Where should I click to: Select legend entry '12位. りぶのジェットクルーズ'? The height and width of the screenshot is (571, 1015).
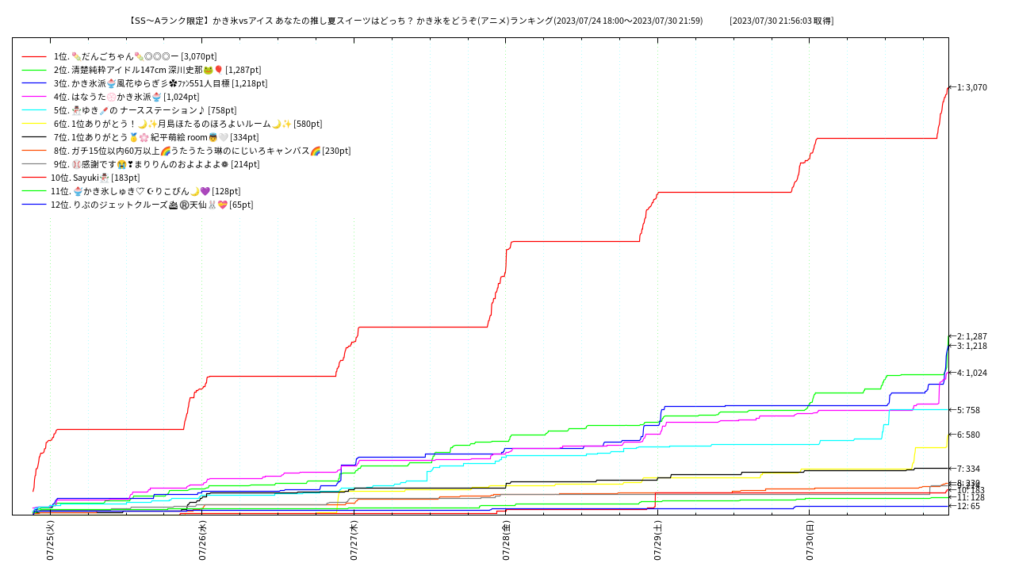pyautogui.click(x=152, y=205)
